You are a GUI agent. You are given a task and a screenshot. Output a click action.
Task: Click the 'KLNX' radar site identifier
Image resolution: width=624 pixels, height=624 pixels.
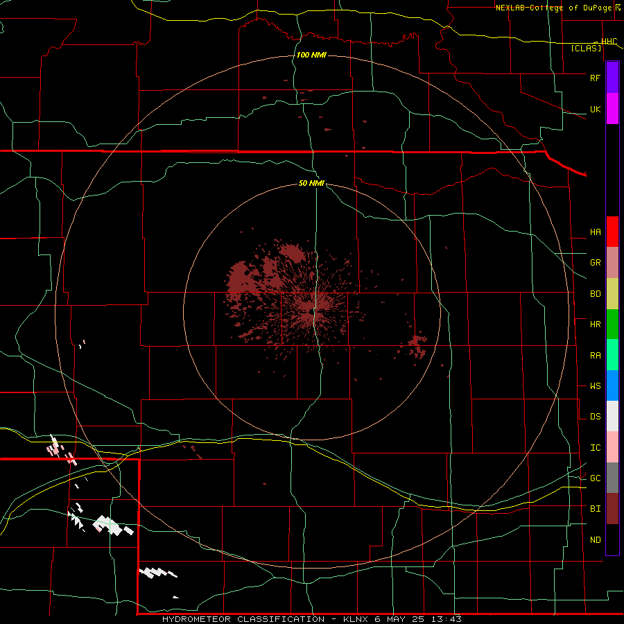pos(356,619)
